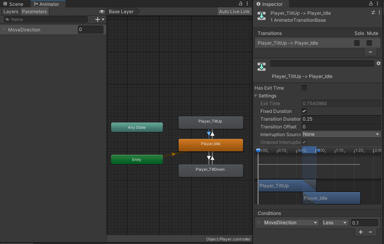
Task: Click the Player_Idle to Player_TiltDown transition arrow
Action: (x=209, y=157)
